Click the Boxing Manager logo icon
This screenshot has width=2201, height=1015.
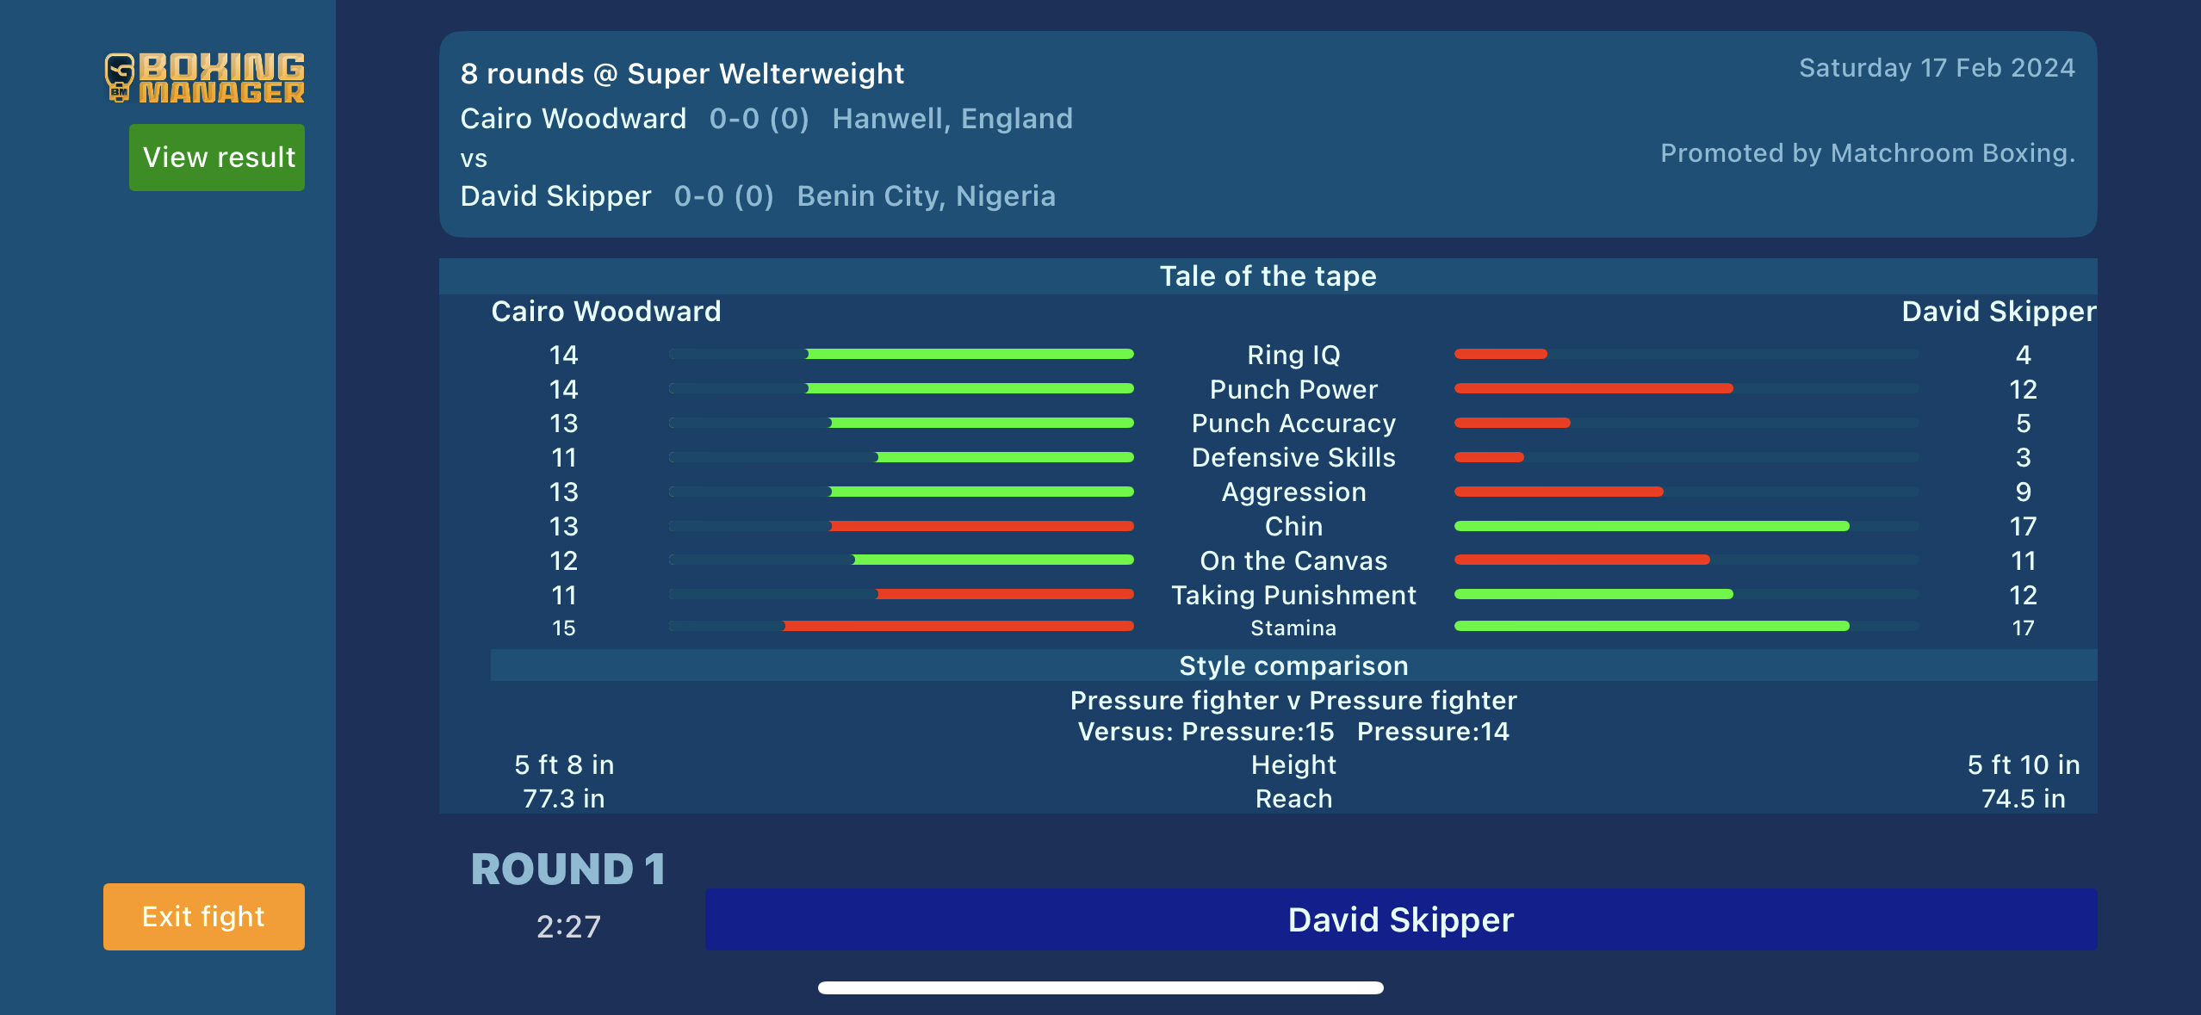pos(205,77)
